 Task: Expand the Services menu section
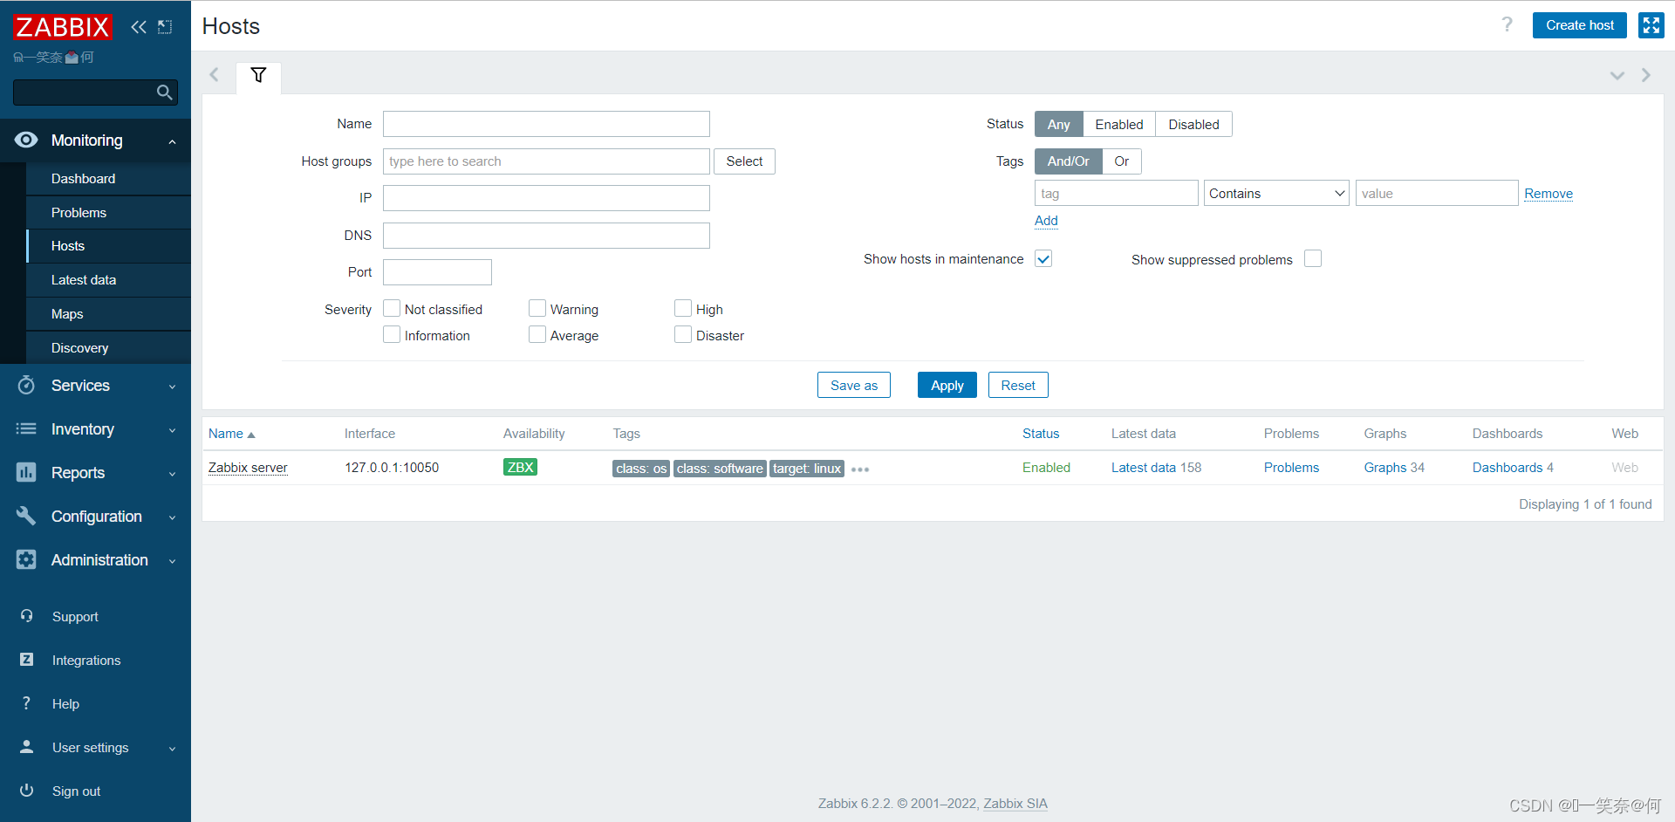point(172,386)
